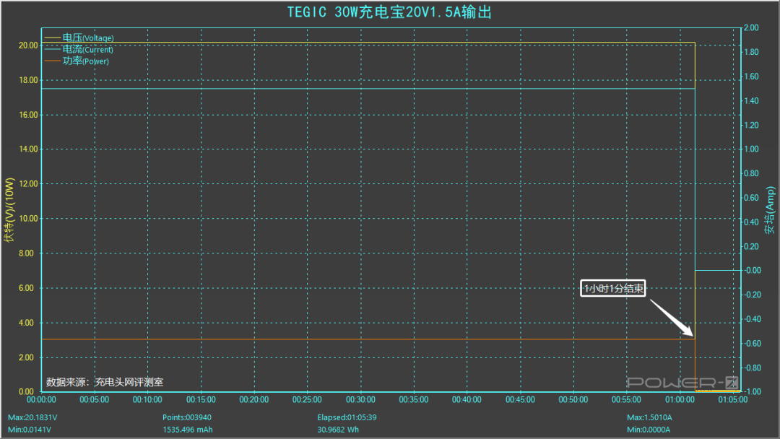Click the 00:30:00 time axis tick

pos(360,400)
